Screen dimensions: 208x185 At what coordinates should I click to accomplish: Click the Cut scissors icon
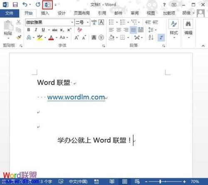coord(18,22)
